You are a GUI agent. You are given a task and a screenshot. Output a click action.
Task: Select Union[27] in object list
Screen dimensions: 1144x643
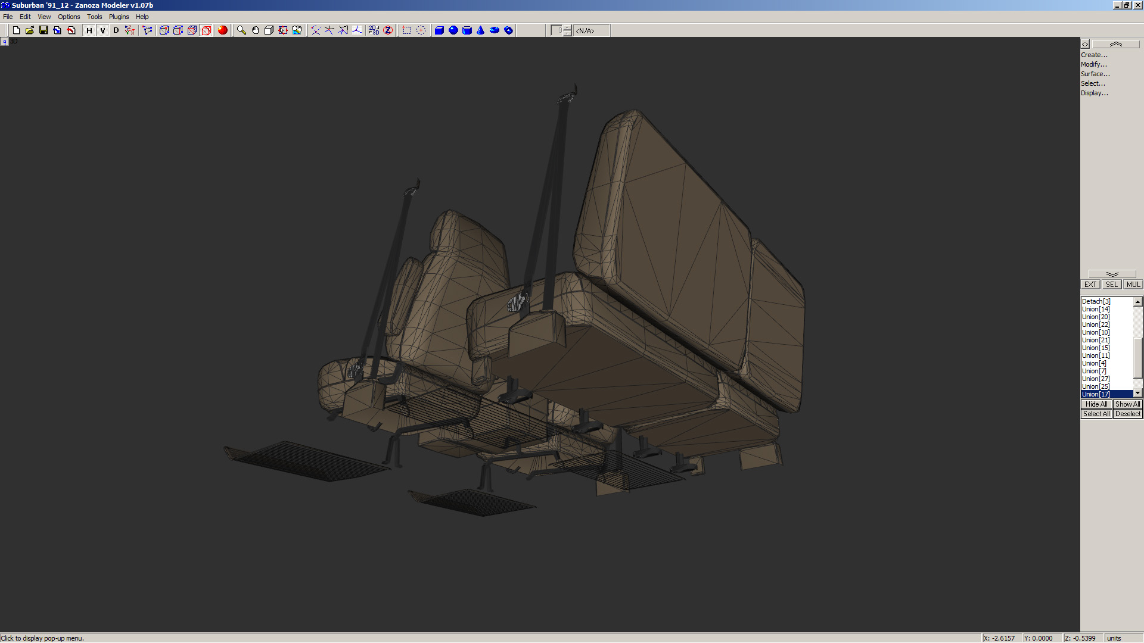pyautogui.click(x=1107, y=379)
